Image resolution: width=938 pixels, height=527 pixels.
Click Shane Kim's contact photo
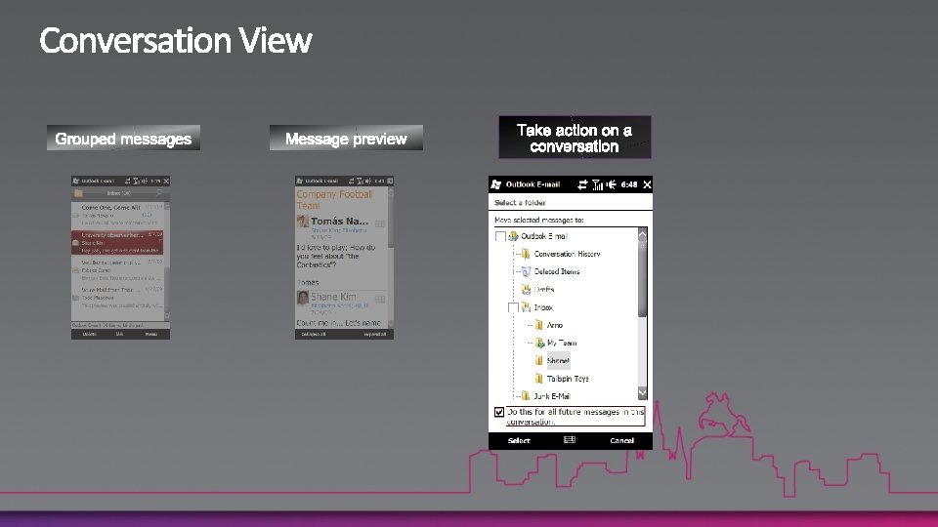tap(303, 298)
